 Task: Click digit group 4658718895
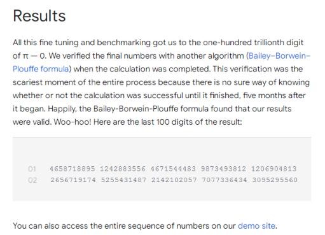pyautogui.click(x=73, y=169)
